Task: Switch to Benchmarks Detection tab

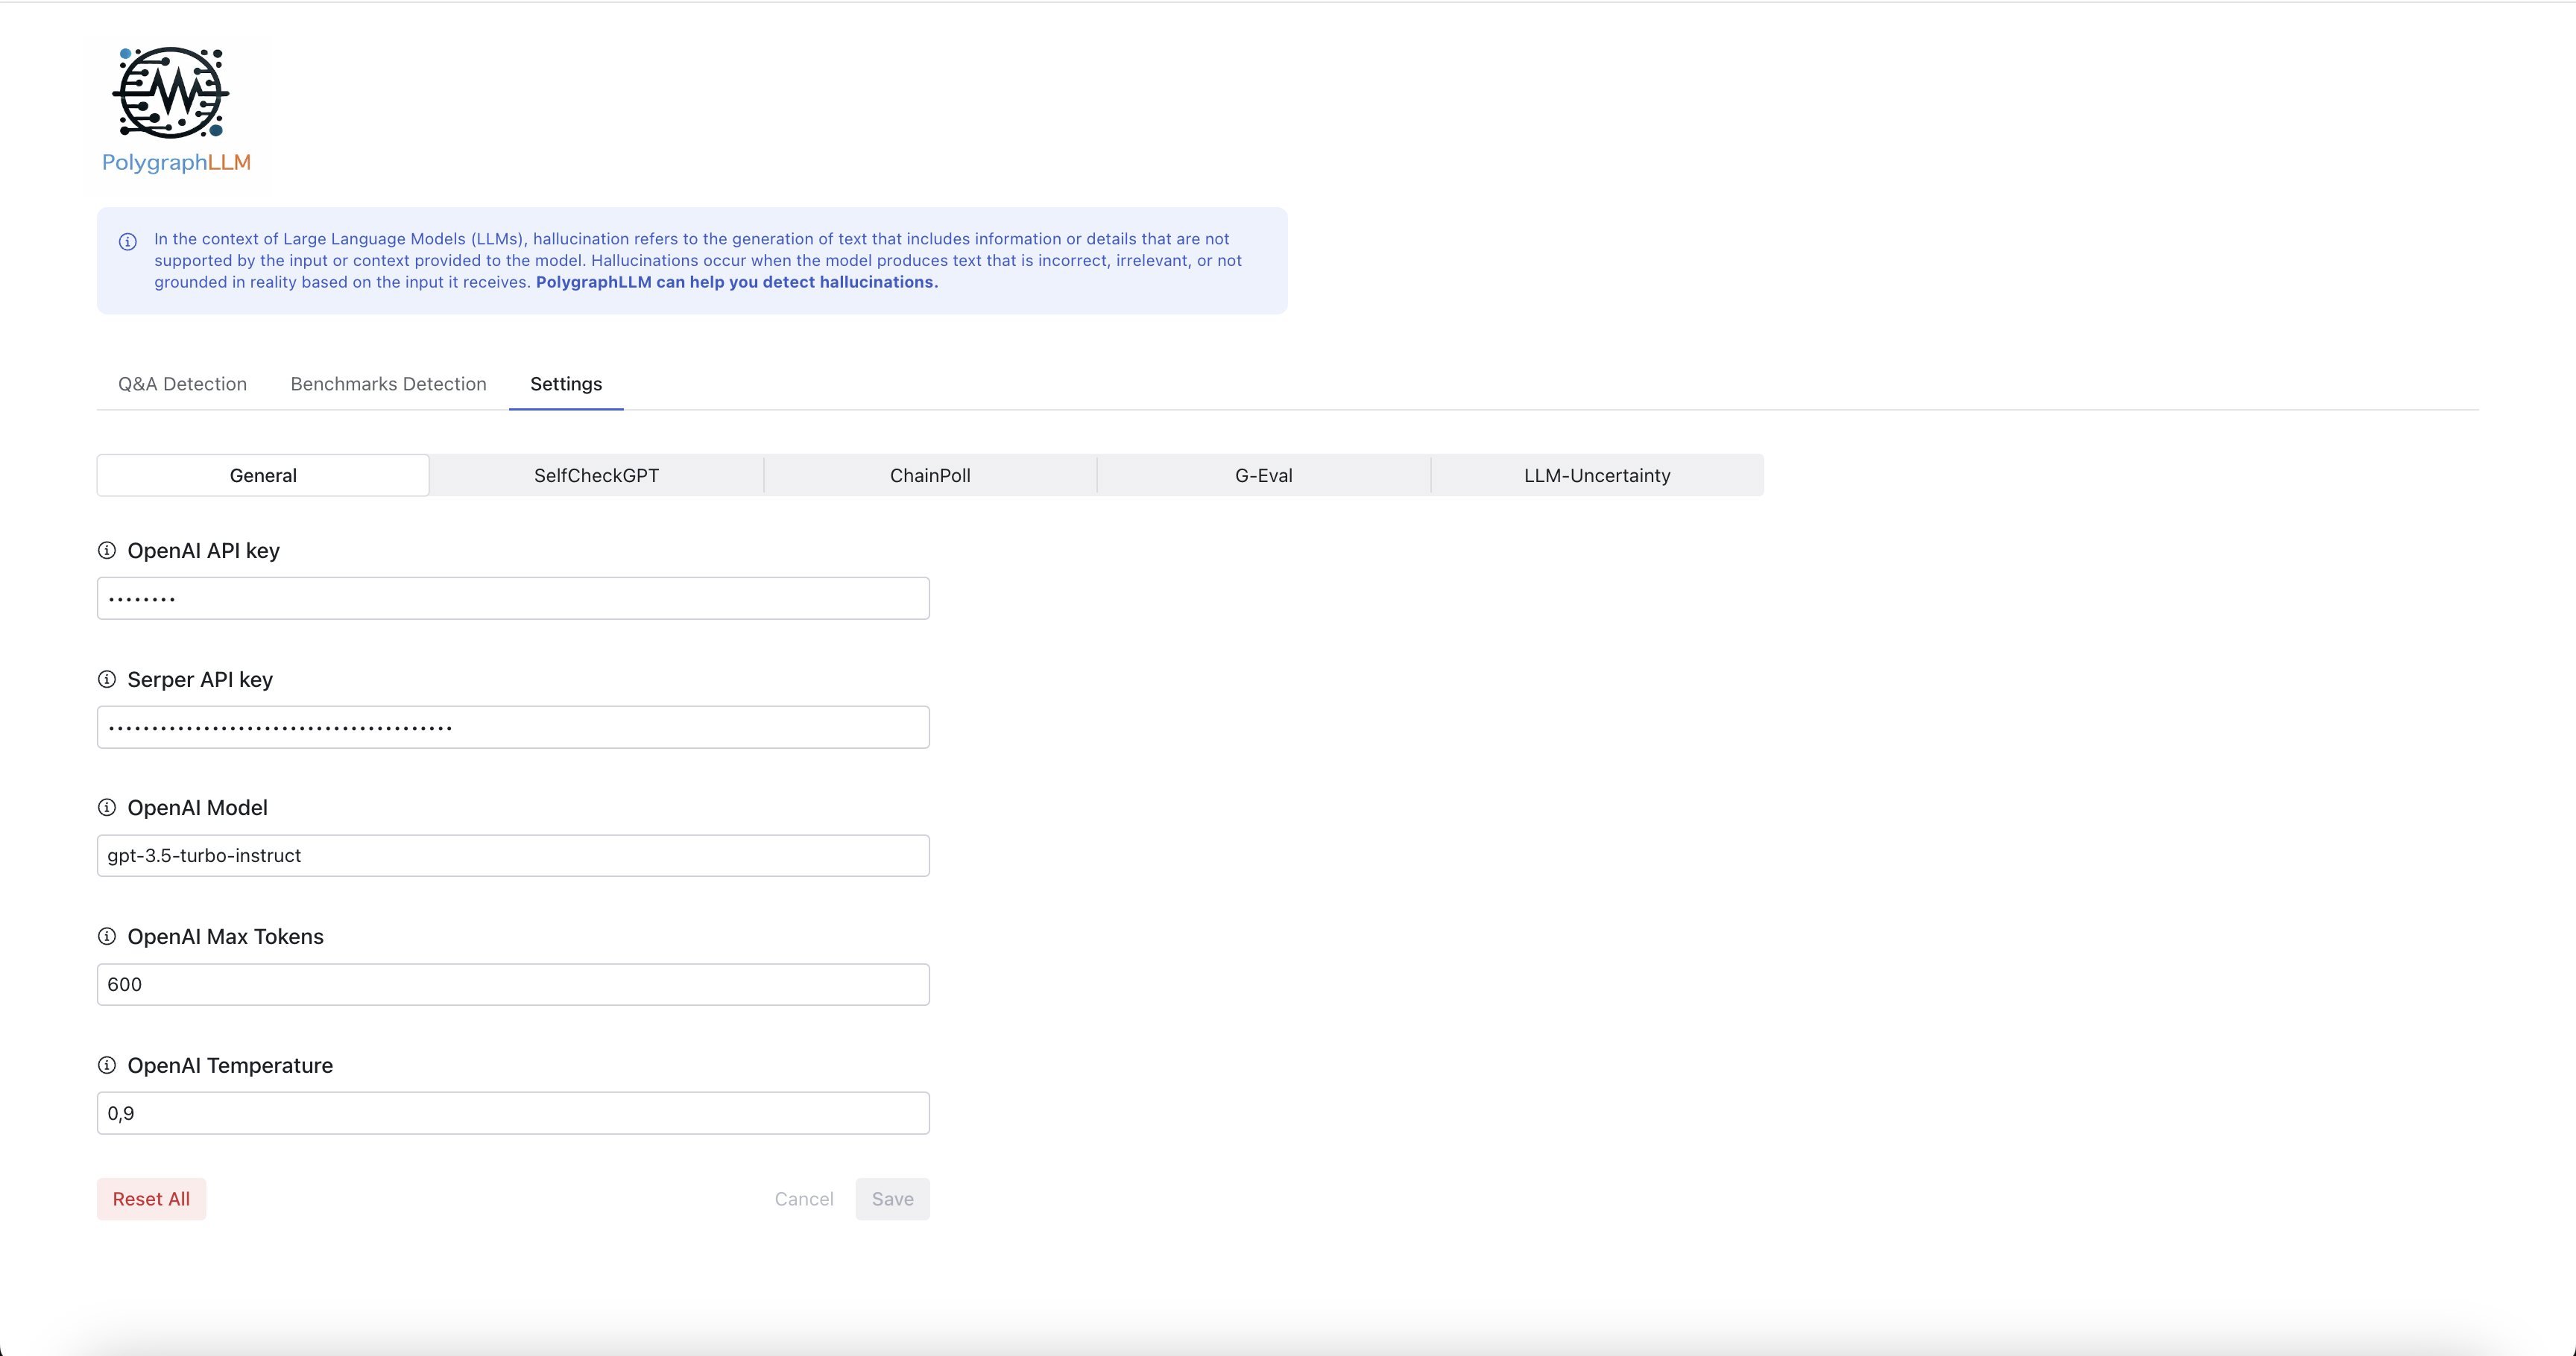Action: point(388,384)
